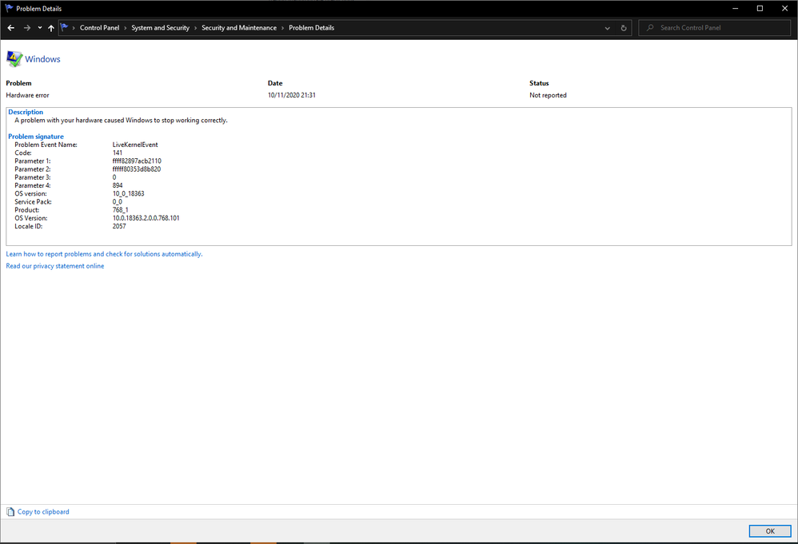Click Copy to clipboard link
The image size is (798, 544).
click(x=43, y=512)
